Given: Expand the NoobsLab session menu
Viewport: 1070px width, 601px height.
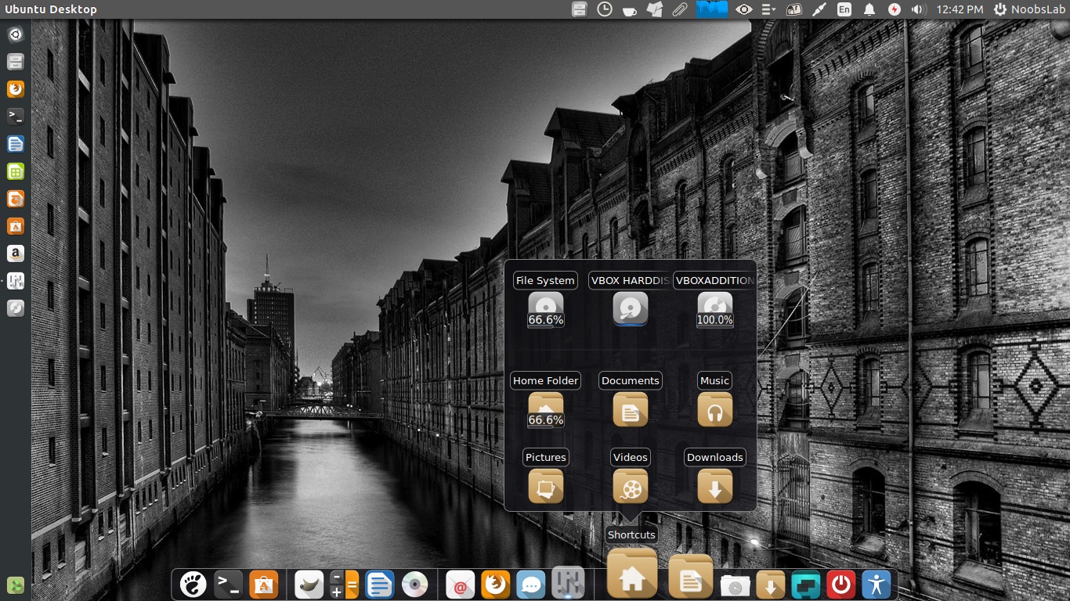Looking at the screenshot, I should [x=1032, y=9].
